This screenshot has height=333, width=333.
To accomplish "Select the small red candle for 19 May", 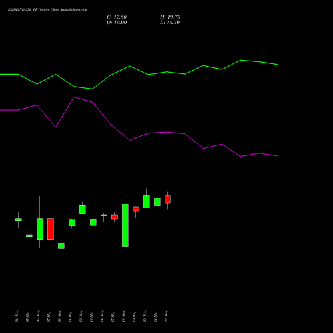I will (136, 209).
